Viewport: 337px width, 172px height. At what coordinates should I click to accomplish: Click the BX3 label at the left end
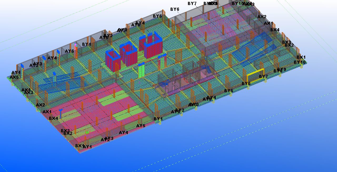tap(65, 131)
